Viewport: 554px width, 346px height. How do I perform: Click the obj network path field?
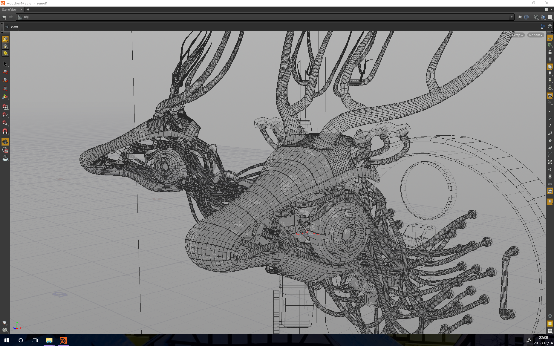(x=265, y=17)
